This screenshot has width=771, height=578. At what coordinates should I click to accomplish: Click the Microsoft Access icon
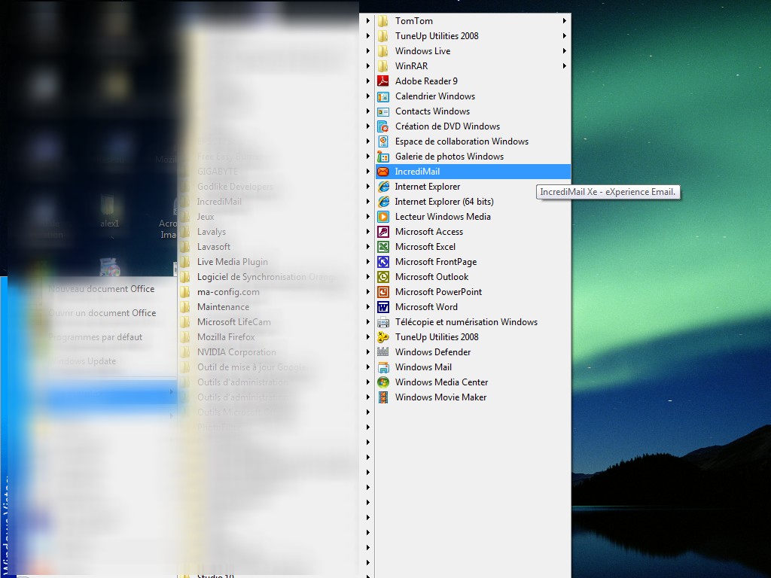[x=383, y=232]
